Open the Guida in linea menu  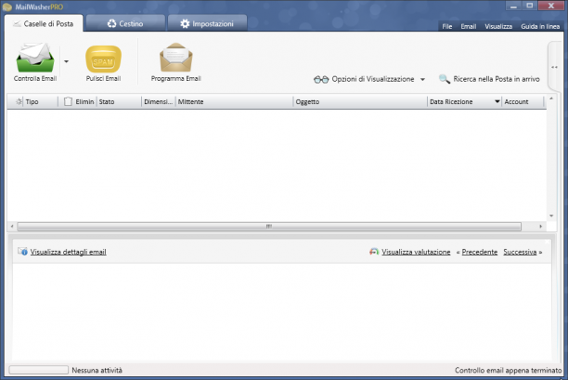click(540, 26)
